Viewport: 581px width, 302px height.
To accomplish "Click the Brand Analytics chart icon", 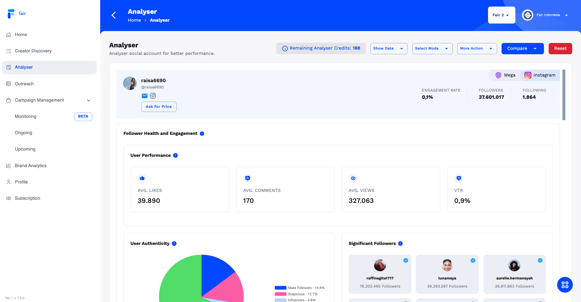I will click(8, 166).
